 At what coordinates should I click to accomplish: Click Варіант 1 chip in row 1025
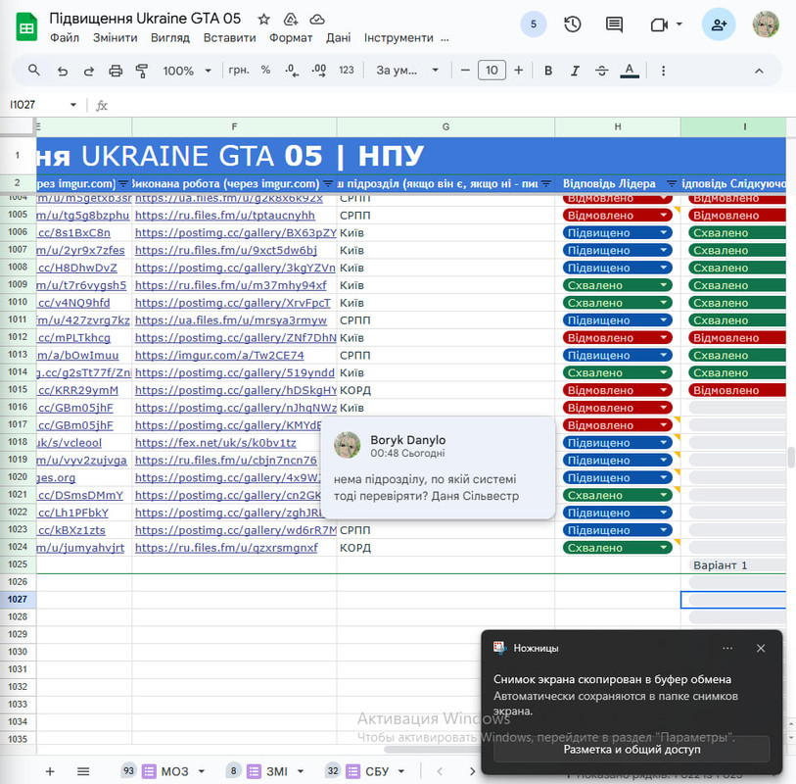tap(737, 565)
